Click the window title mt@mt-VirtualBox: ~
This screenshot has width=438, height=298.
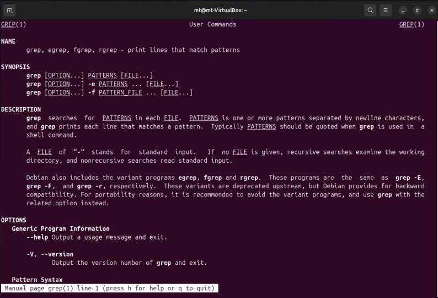point(221,10)
